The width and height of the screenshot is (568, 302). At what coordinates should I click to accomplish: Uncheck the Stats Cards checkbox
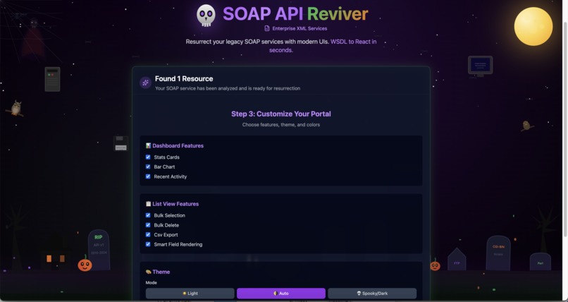click(x=148, y=157)
